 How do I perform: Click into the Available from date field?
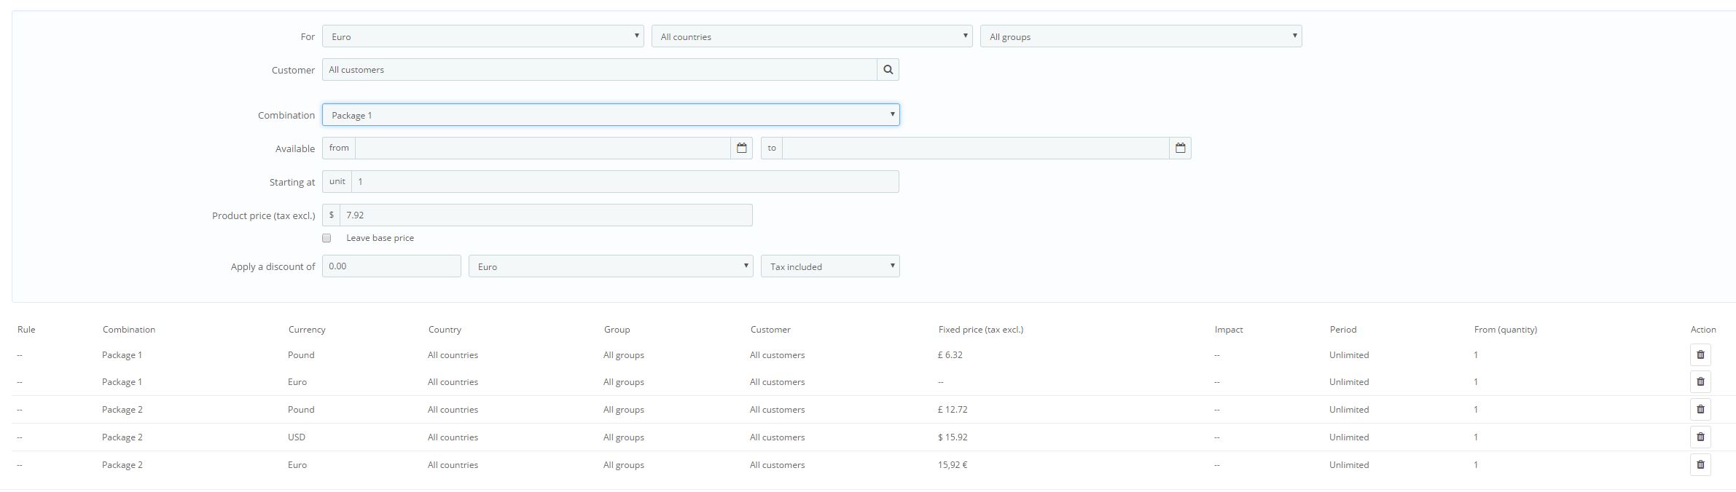pos(543,148)
